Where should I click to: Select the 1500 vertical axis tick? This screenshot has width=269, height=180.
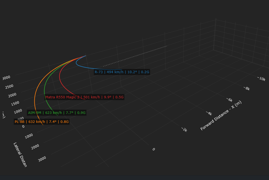[x=15, y=103]
